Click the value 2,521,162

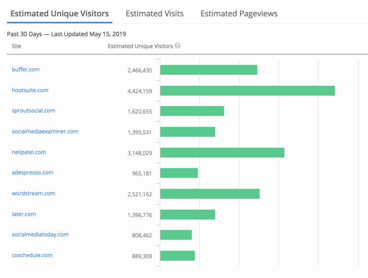(139, 194)
